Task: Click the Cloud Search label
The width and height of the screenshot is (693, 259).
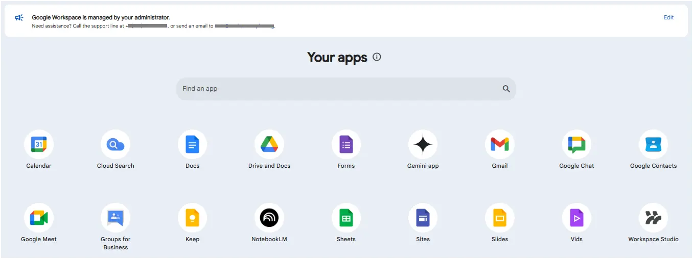Action: tap(115, 166)
